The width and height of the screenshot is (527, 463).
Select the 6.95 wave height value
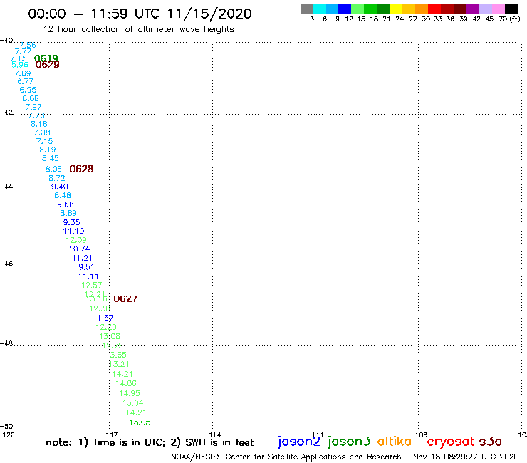(x=28, y=90)
